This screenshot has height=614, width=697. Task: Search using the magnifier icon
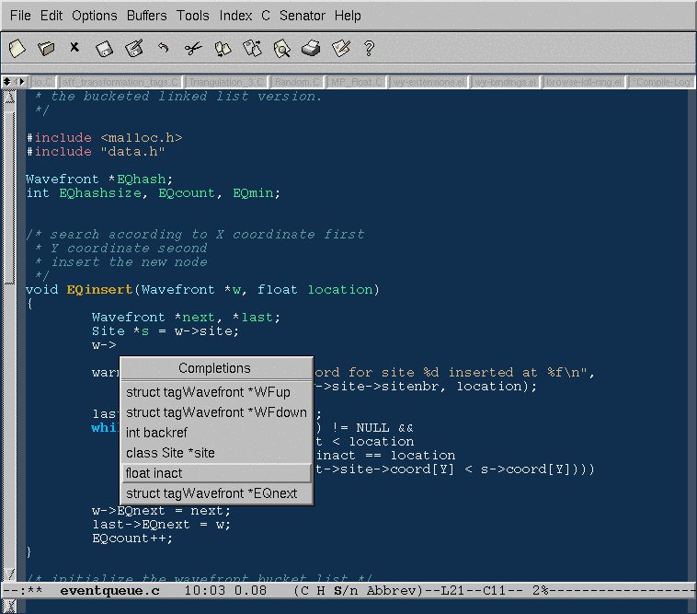tap(281, 48)
